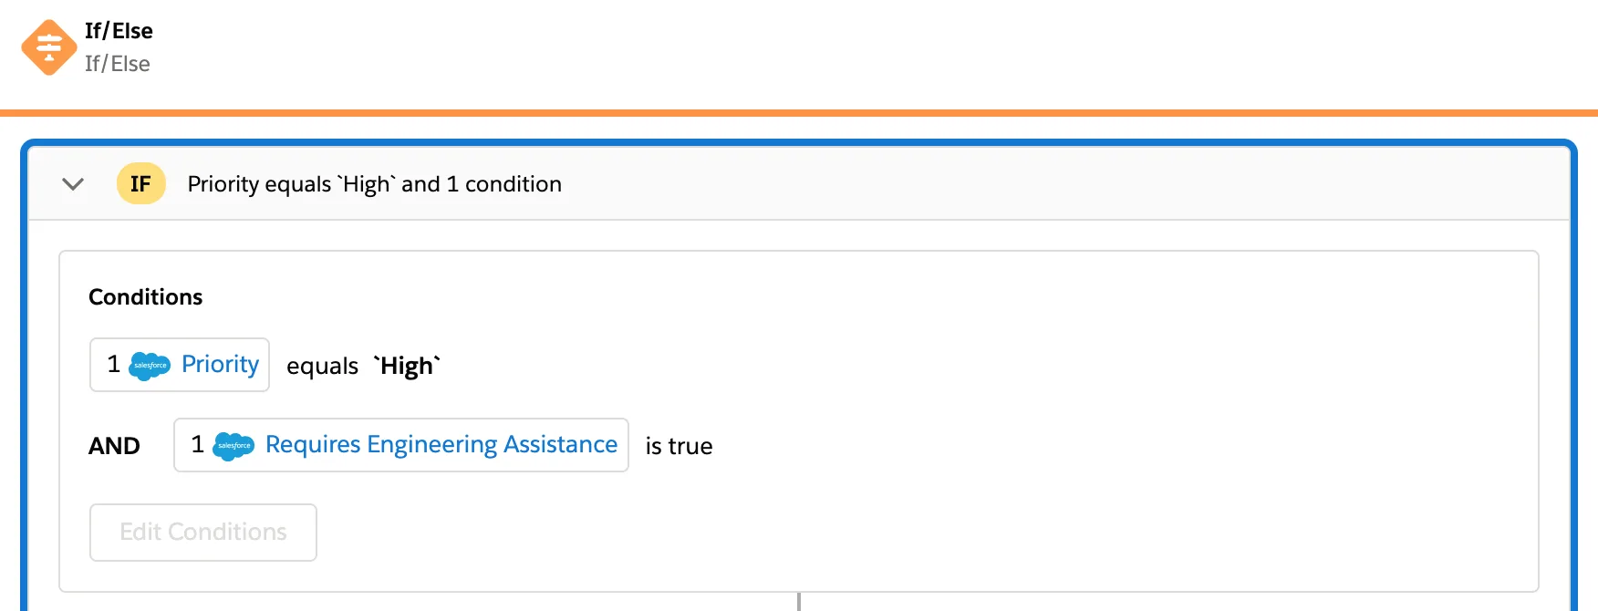Click the number badge beside Requires Engineering Assistance

[x=197, y=445]
